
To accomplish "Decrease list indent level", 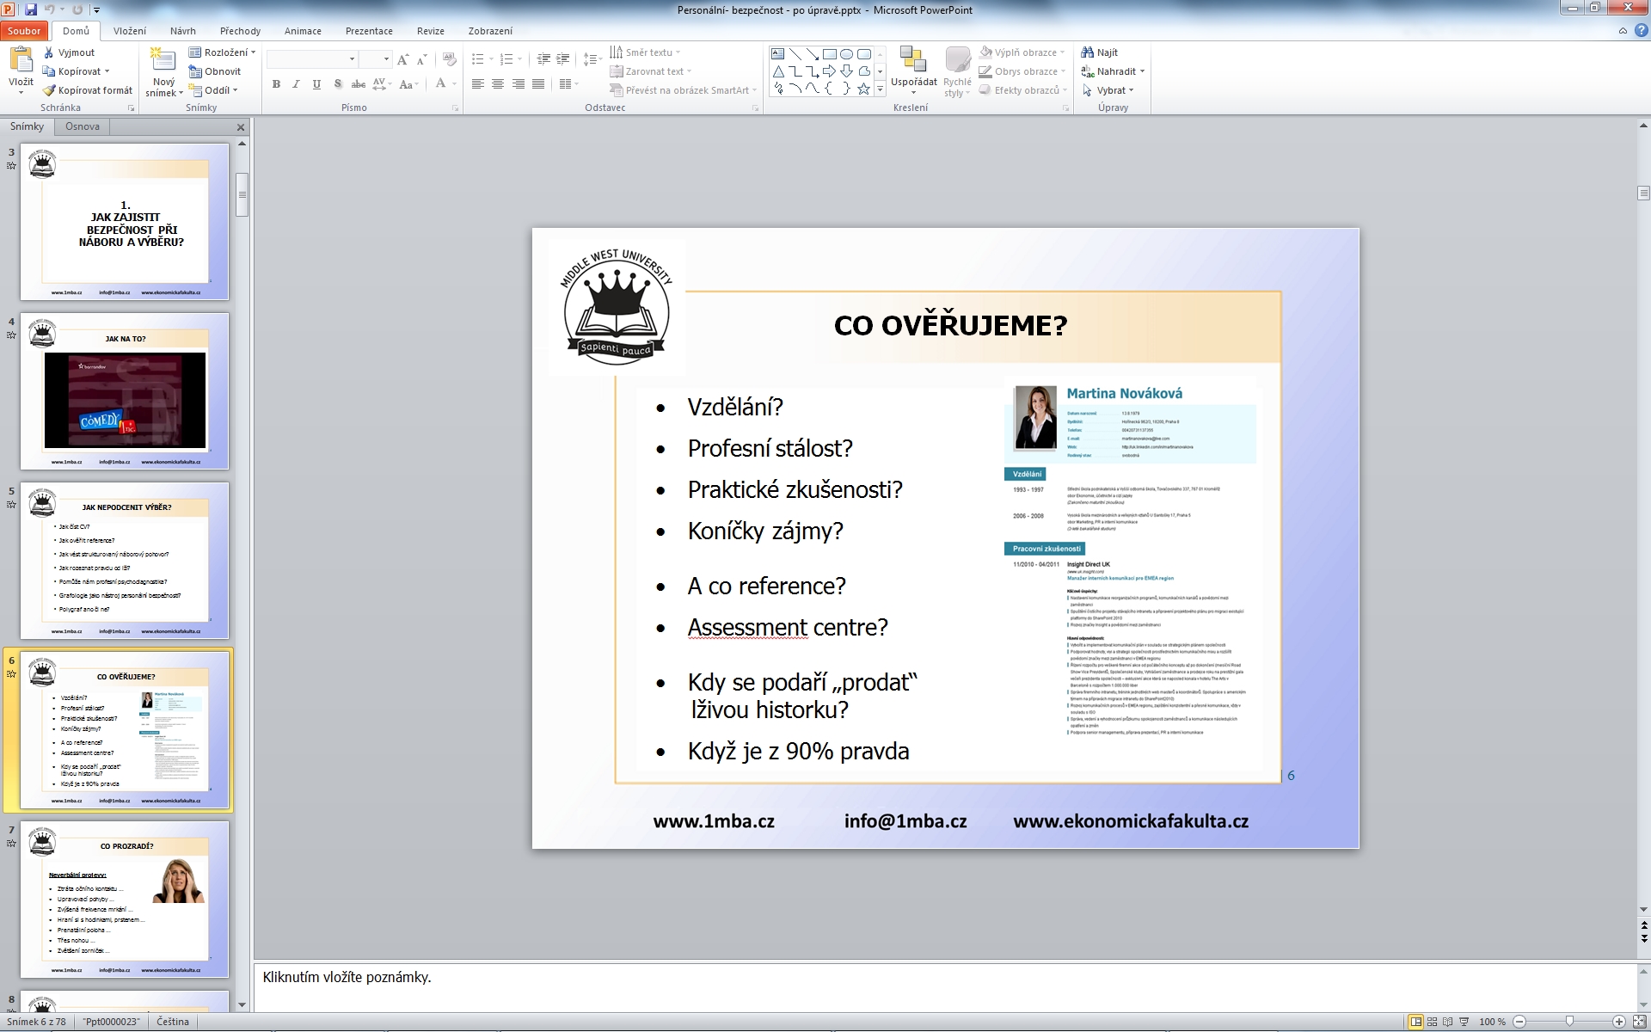I will pos(543,59).
